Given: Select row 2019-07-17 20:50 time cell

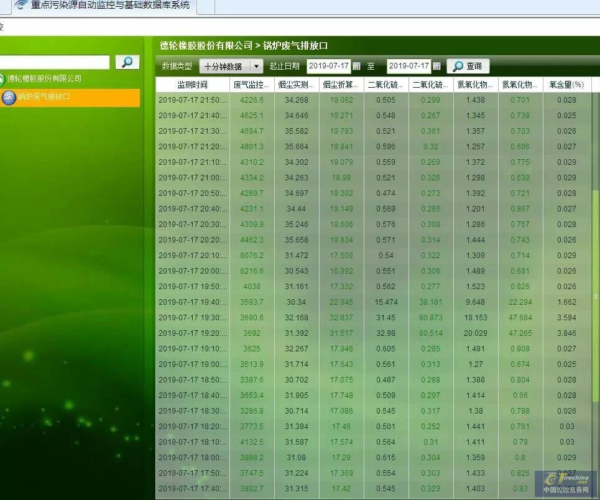Looking at the screenshot, I should click(x=193, y=193).
